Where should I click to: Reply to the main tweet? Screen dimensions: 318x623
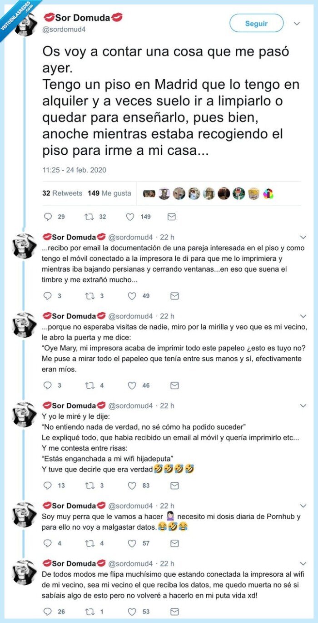[x=47, y=217]
